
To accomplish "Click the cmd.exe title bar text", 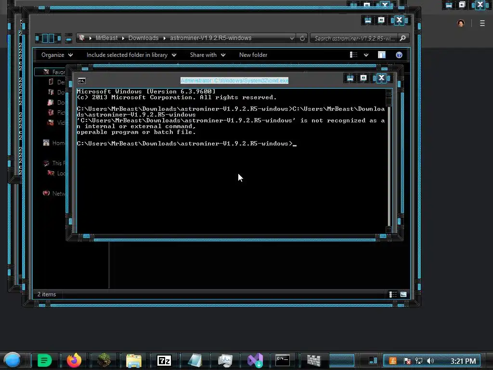I will coord(234,80).
